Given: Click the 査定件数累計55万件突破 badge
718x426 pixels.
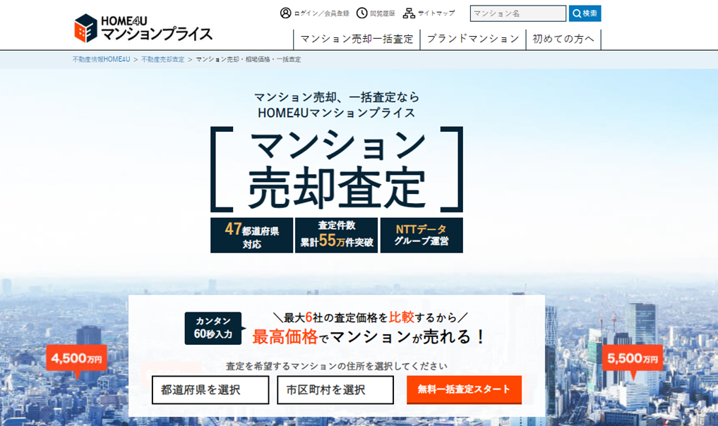Looking at the screenshot, I should tap(337, 235).
